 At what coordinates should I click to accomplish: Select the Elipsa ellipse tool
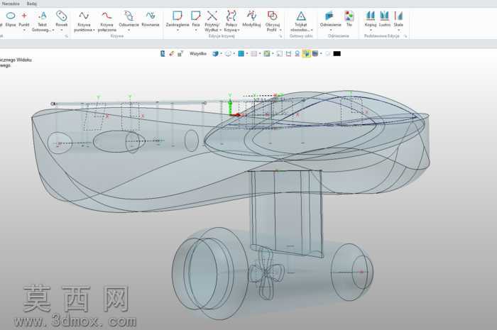[x=11, y=18]
